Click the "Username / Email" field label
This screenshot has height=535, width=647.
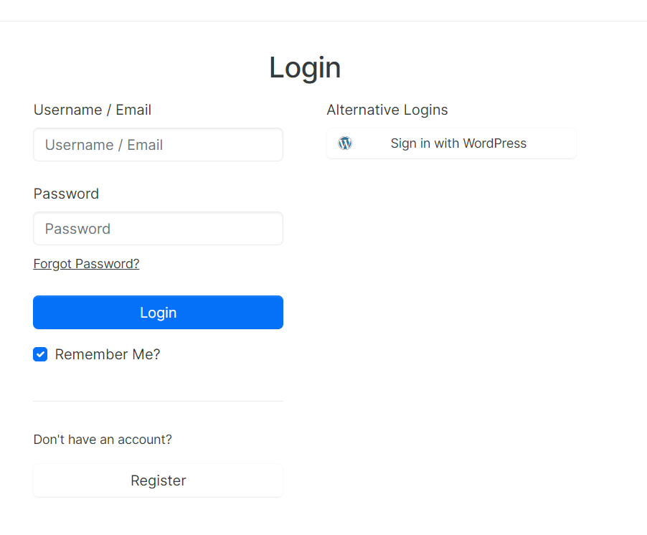(92, 110)
